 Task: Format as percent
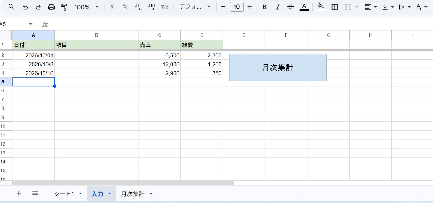tap(125, 7)
